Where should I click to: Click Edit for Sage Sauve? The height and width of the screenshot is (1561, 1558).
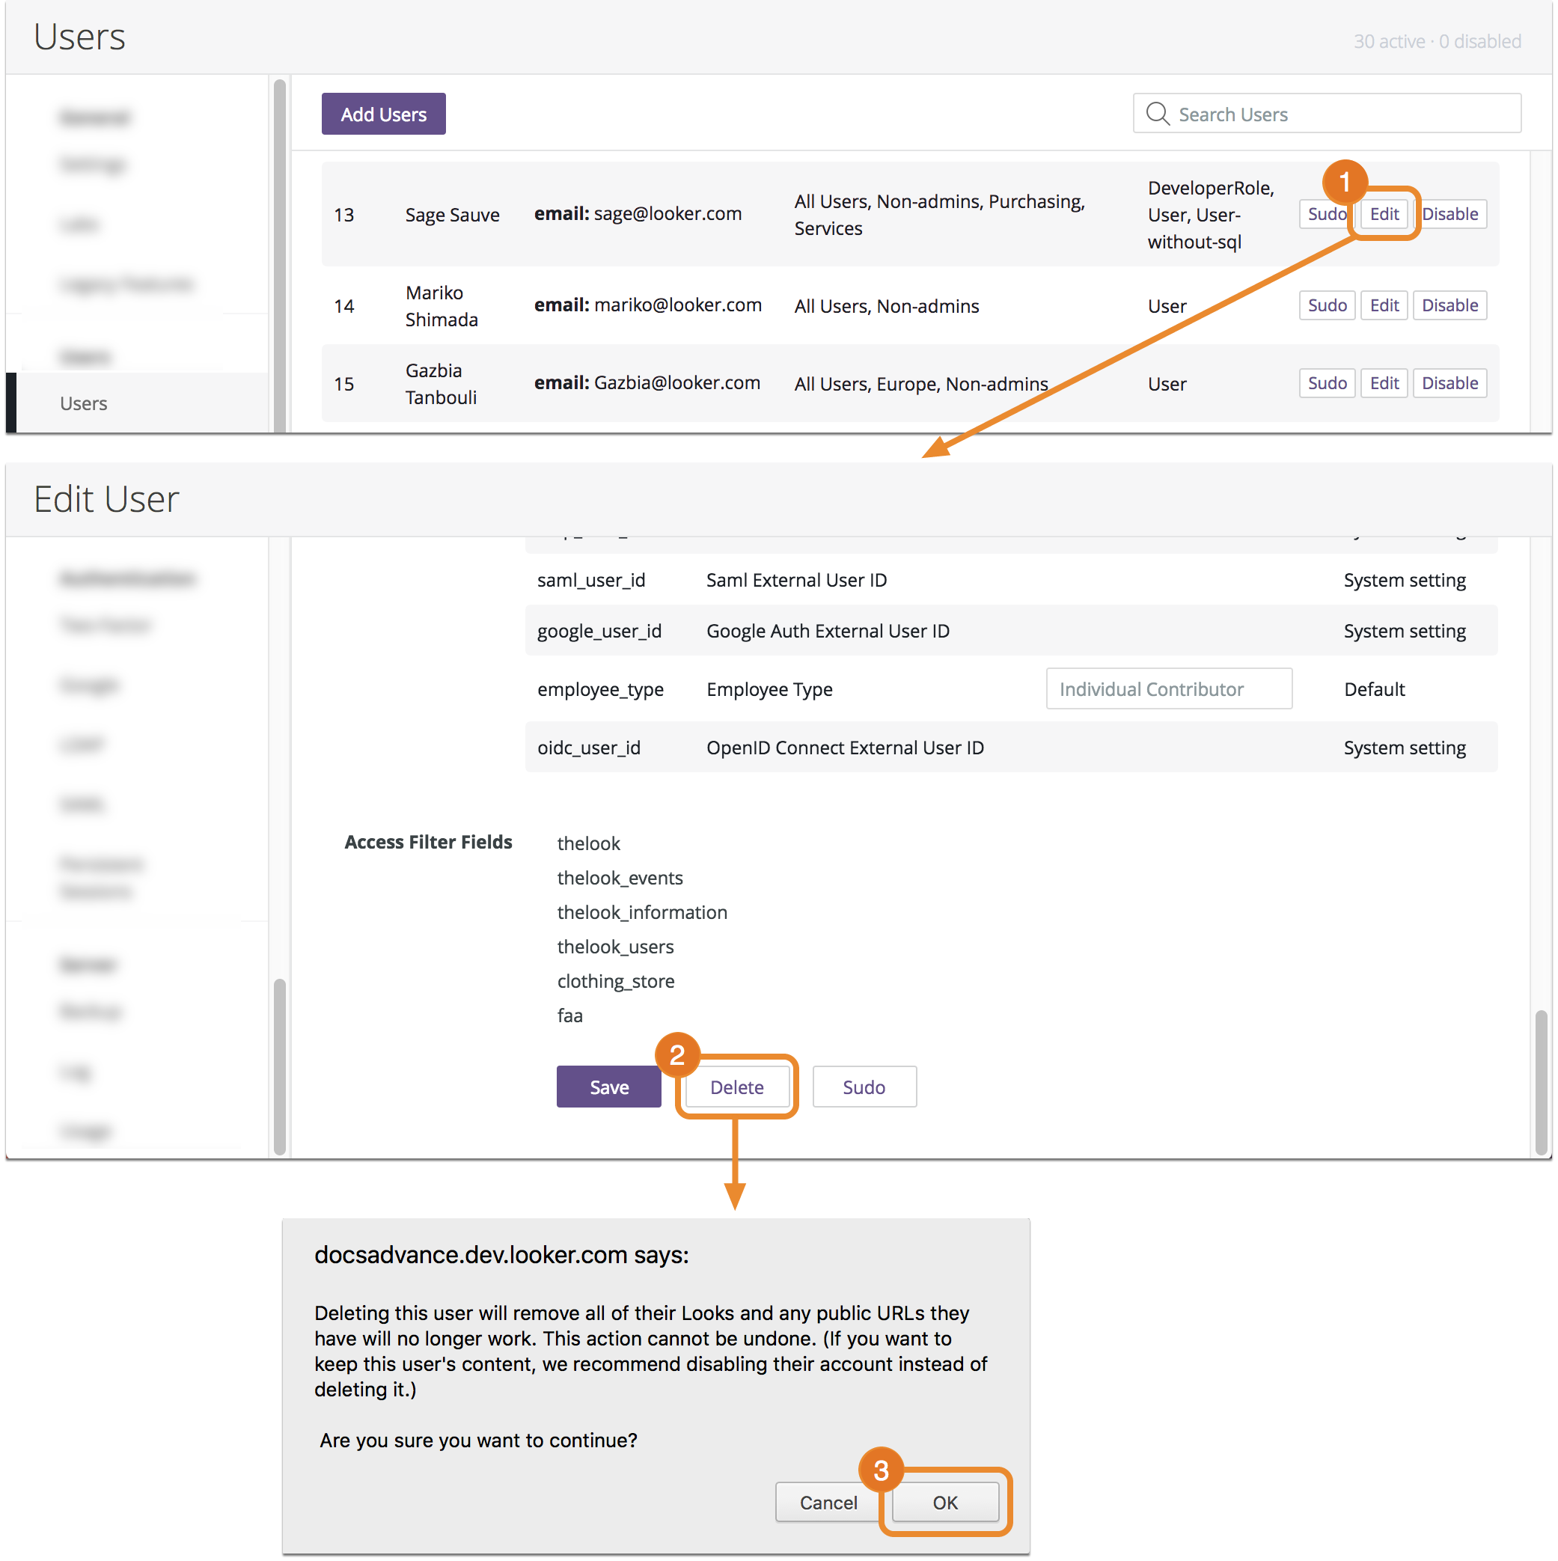[1383, 214]
